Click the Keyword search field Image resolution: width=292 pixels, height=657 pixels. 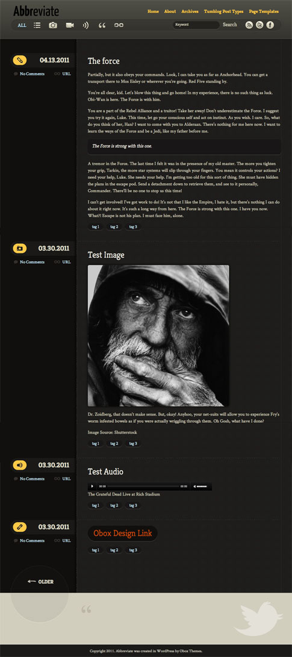196,25
